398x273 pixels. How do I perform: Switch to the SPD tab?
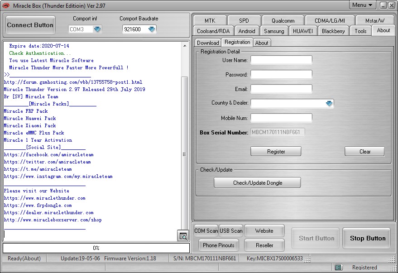[244, 20]
